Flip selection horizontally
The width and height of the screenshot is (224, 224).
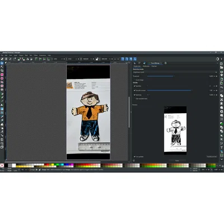(27, 59)
